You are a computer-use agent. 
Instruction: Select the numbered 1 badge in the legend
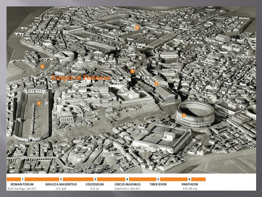23,179
